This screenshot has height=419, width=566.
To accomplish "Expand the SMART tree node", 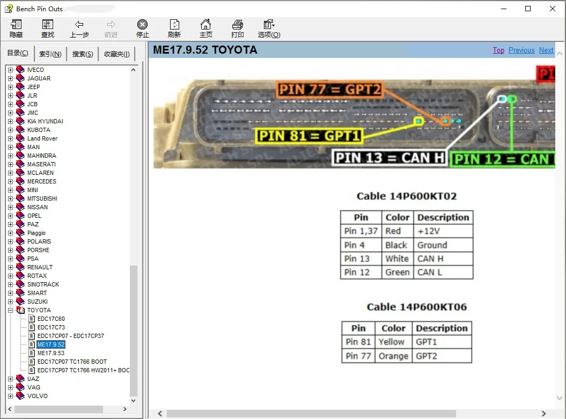I will 11,293.
